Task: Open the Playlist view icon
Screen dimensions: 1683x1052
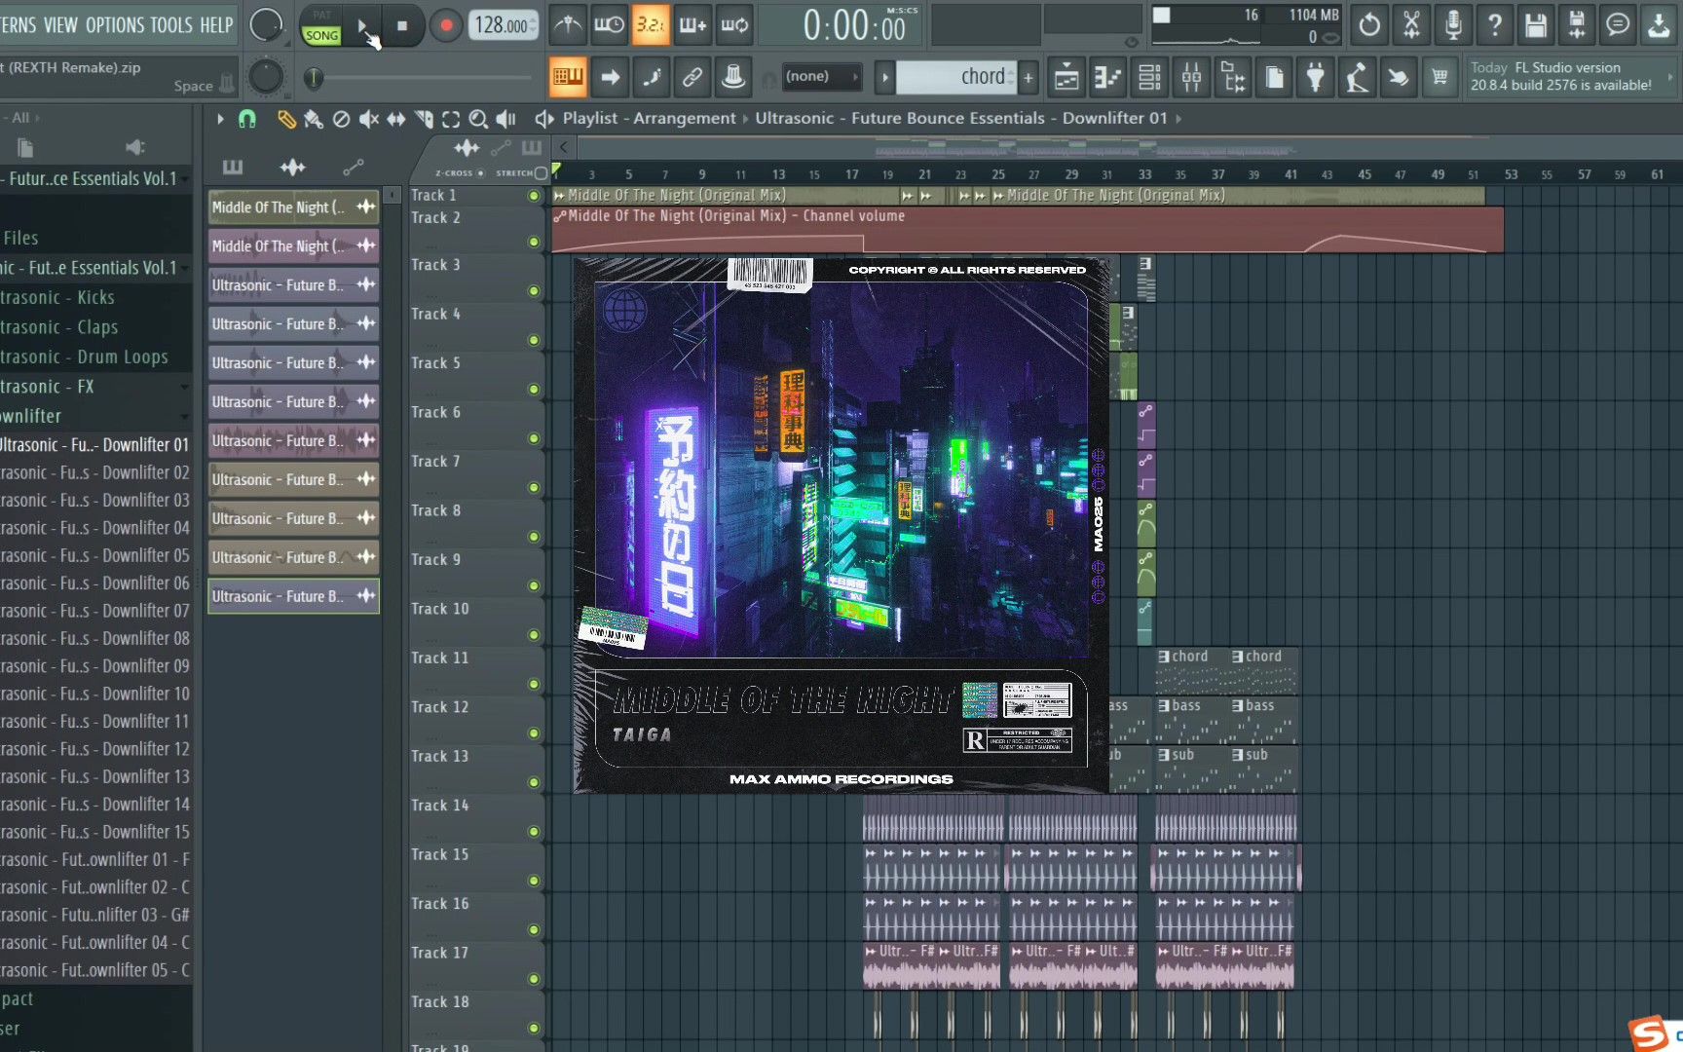Action: coord(1066,77)
